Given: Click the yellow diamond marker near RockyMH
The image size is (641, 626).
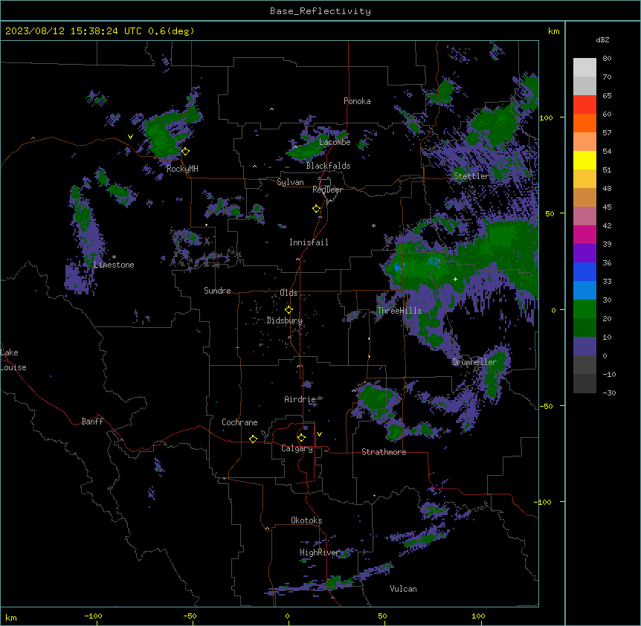Looking at the screenshot, I should [x=186, y=151].
